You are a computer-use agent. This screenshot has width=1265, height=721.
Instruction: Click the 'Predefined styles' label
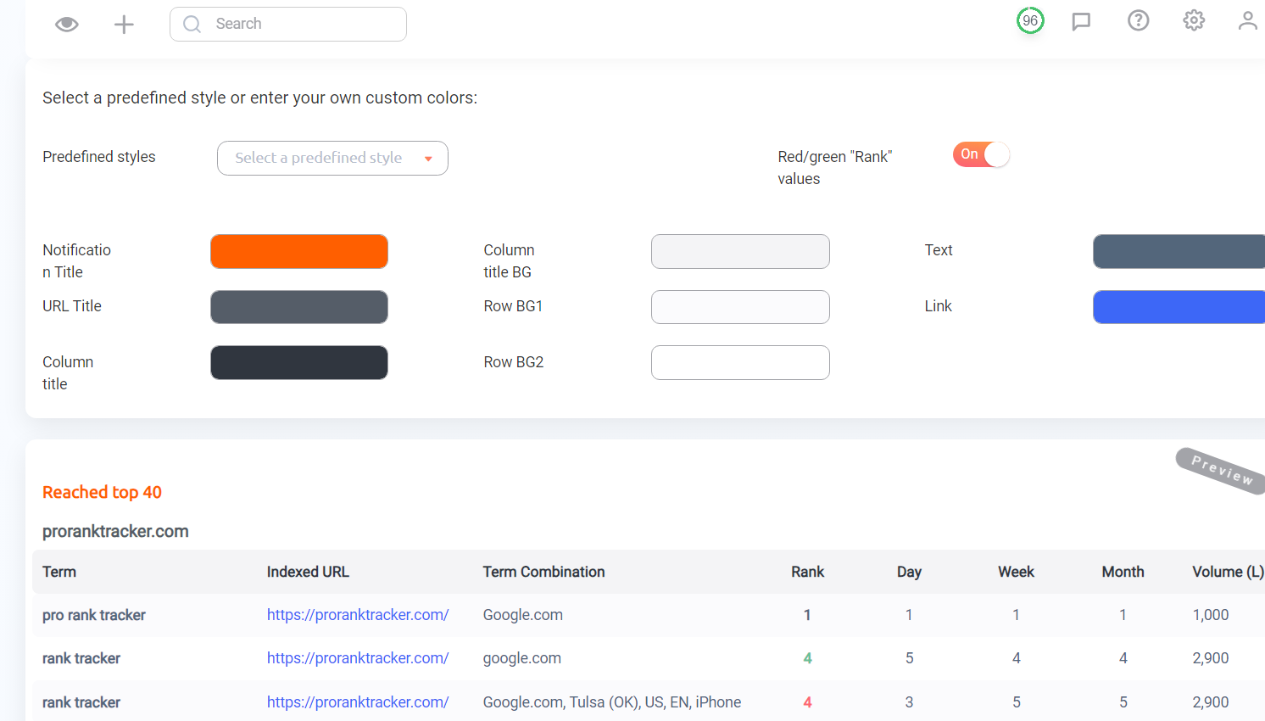[x=99, y=157]
